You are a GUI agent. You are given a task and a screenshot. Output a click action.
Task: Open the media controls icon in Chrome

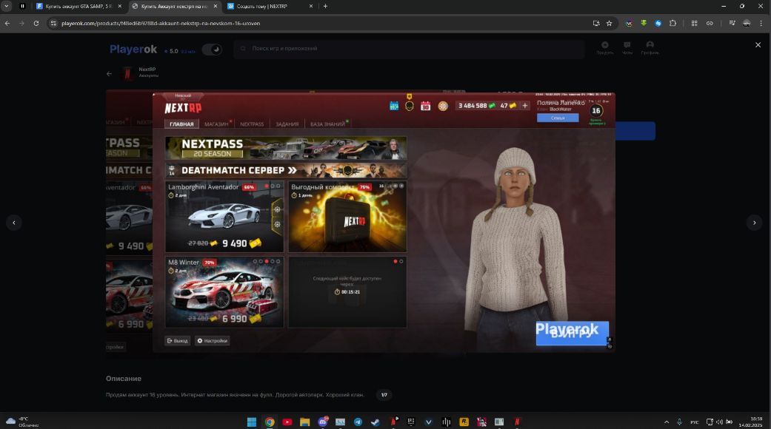coord(732,23)
